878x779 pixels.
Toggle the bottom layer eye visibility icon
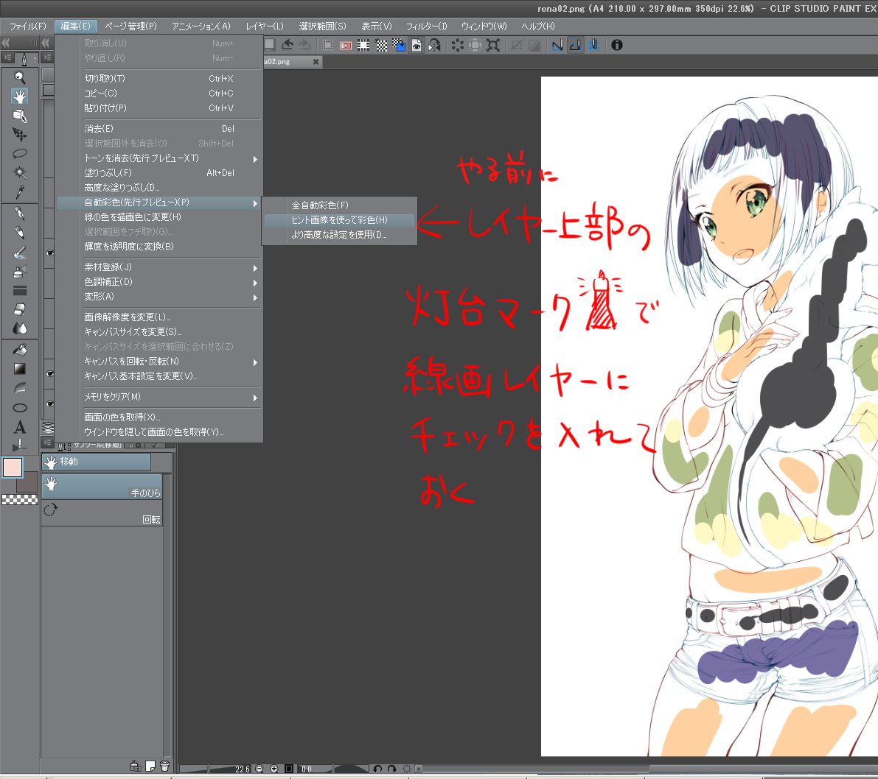tap(49, 403)
